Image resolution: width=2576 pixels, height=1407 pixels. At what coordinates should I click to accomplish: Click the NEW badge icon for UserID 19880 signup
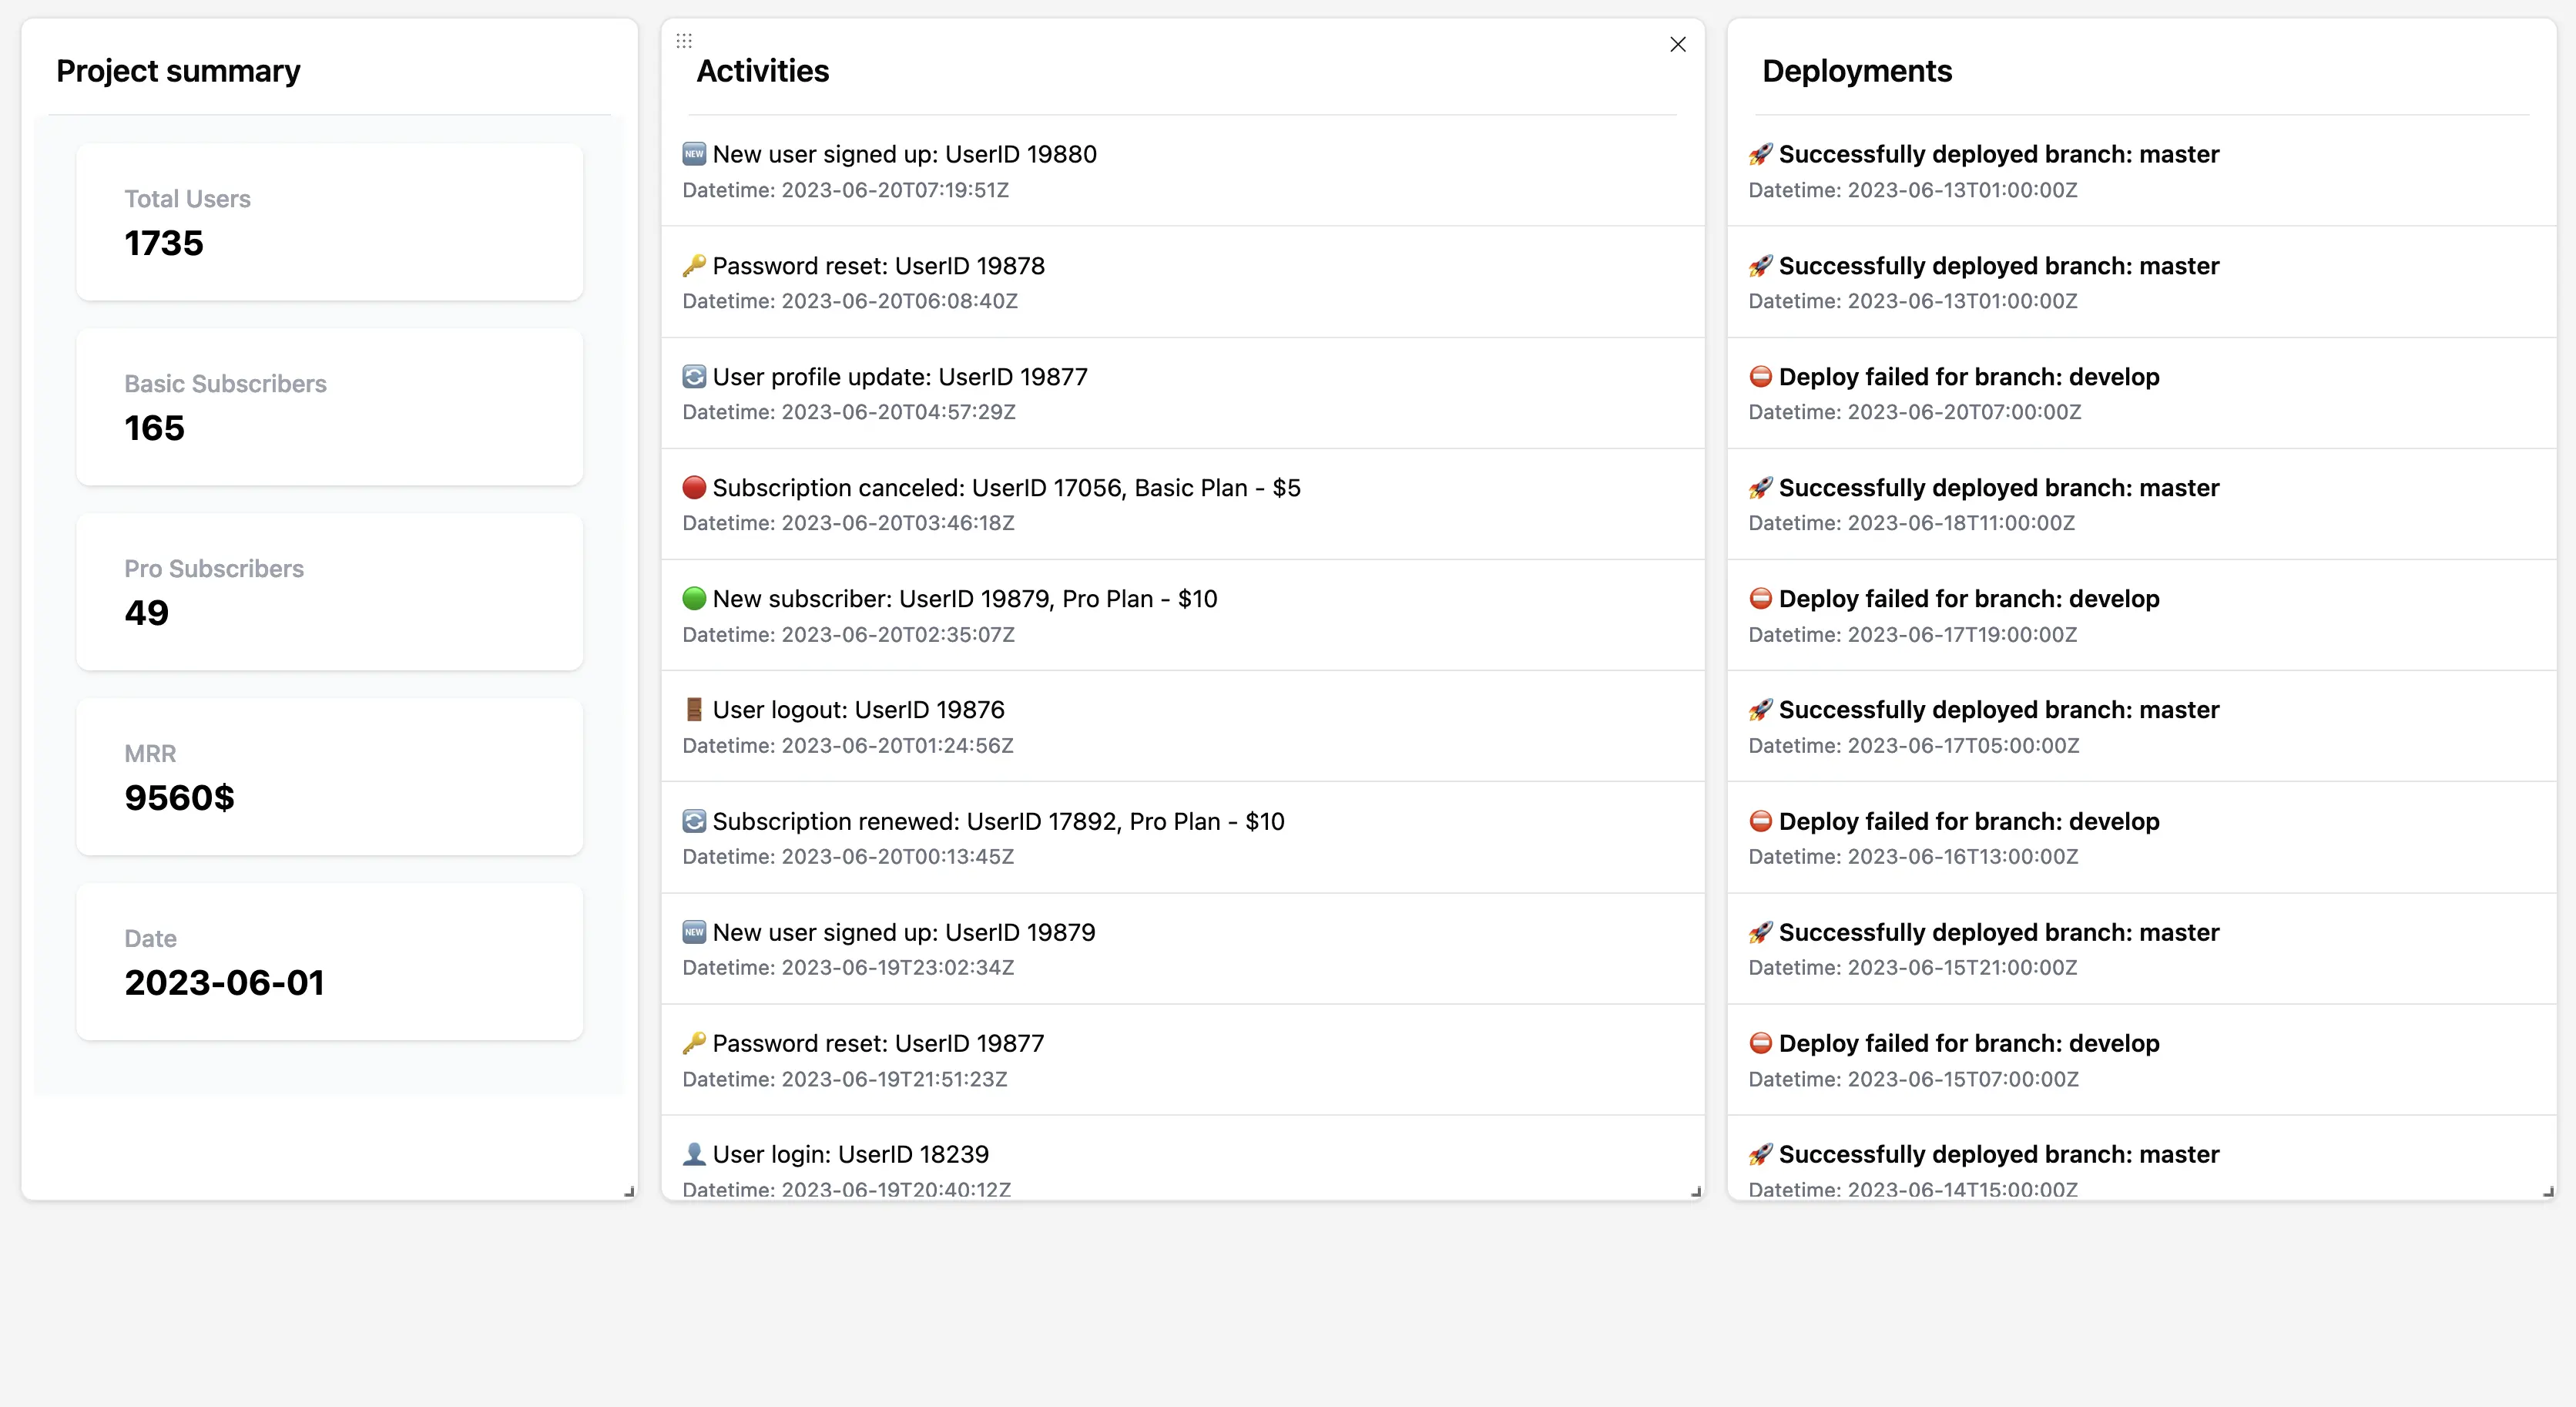[695, 153]
